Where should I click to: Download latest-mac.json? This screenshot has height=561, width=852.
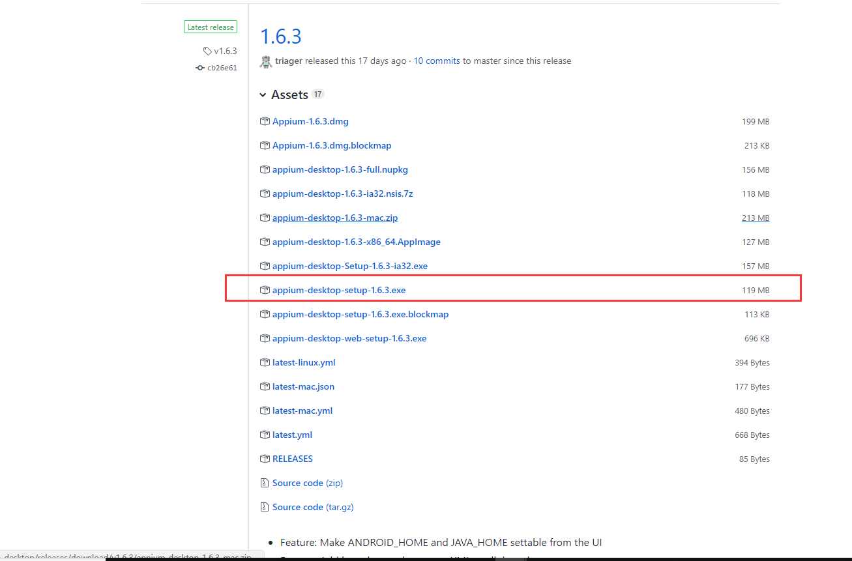point(303,387)
